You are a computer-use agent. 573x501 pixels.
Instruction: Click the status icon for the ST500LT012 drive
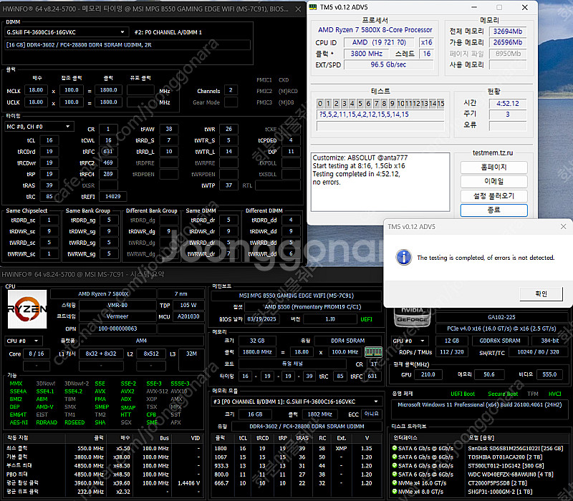[x=395, y=466]
